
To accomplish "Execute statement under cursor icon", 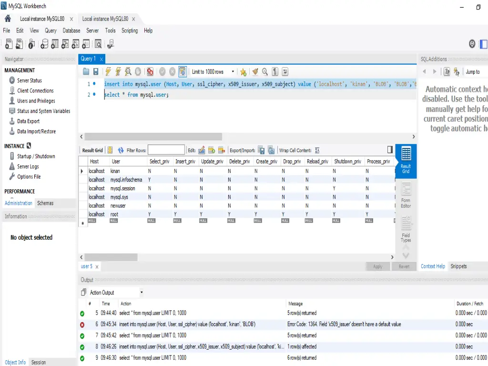I will tap(118, 71).
